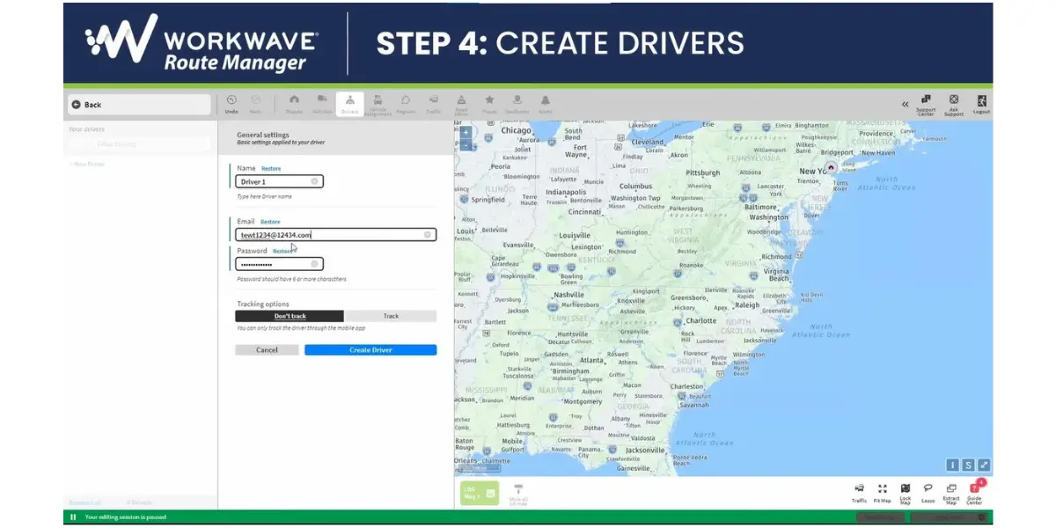The width and height of the screenshot is (1056, 528).
Task: Click the S map mode button
Action: coord(968,465)
